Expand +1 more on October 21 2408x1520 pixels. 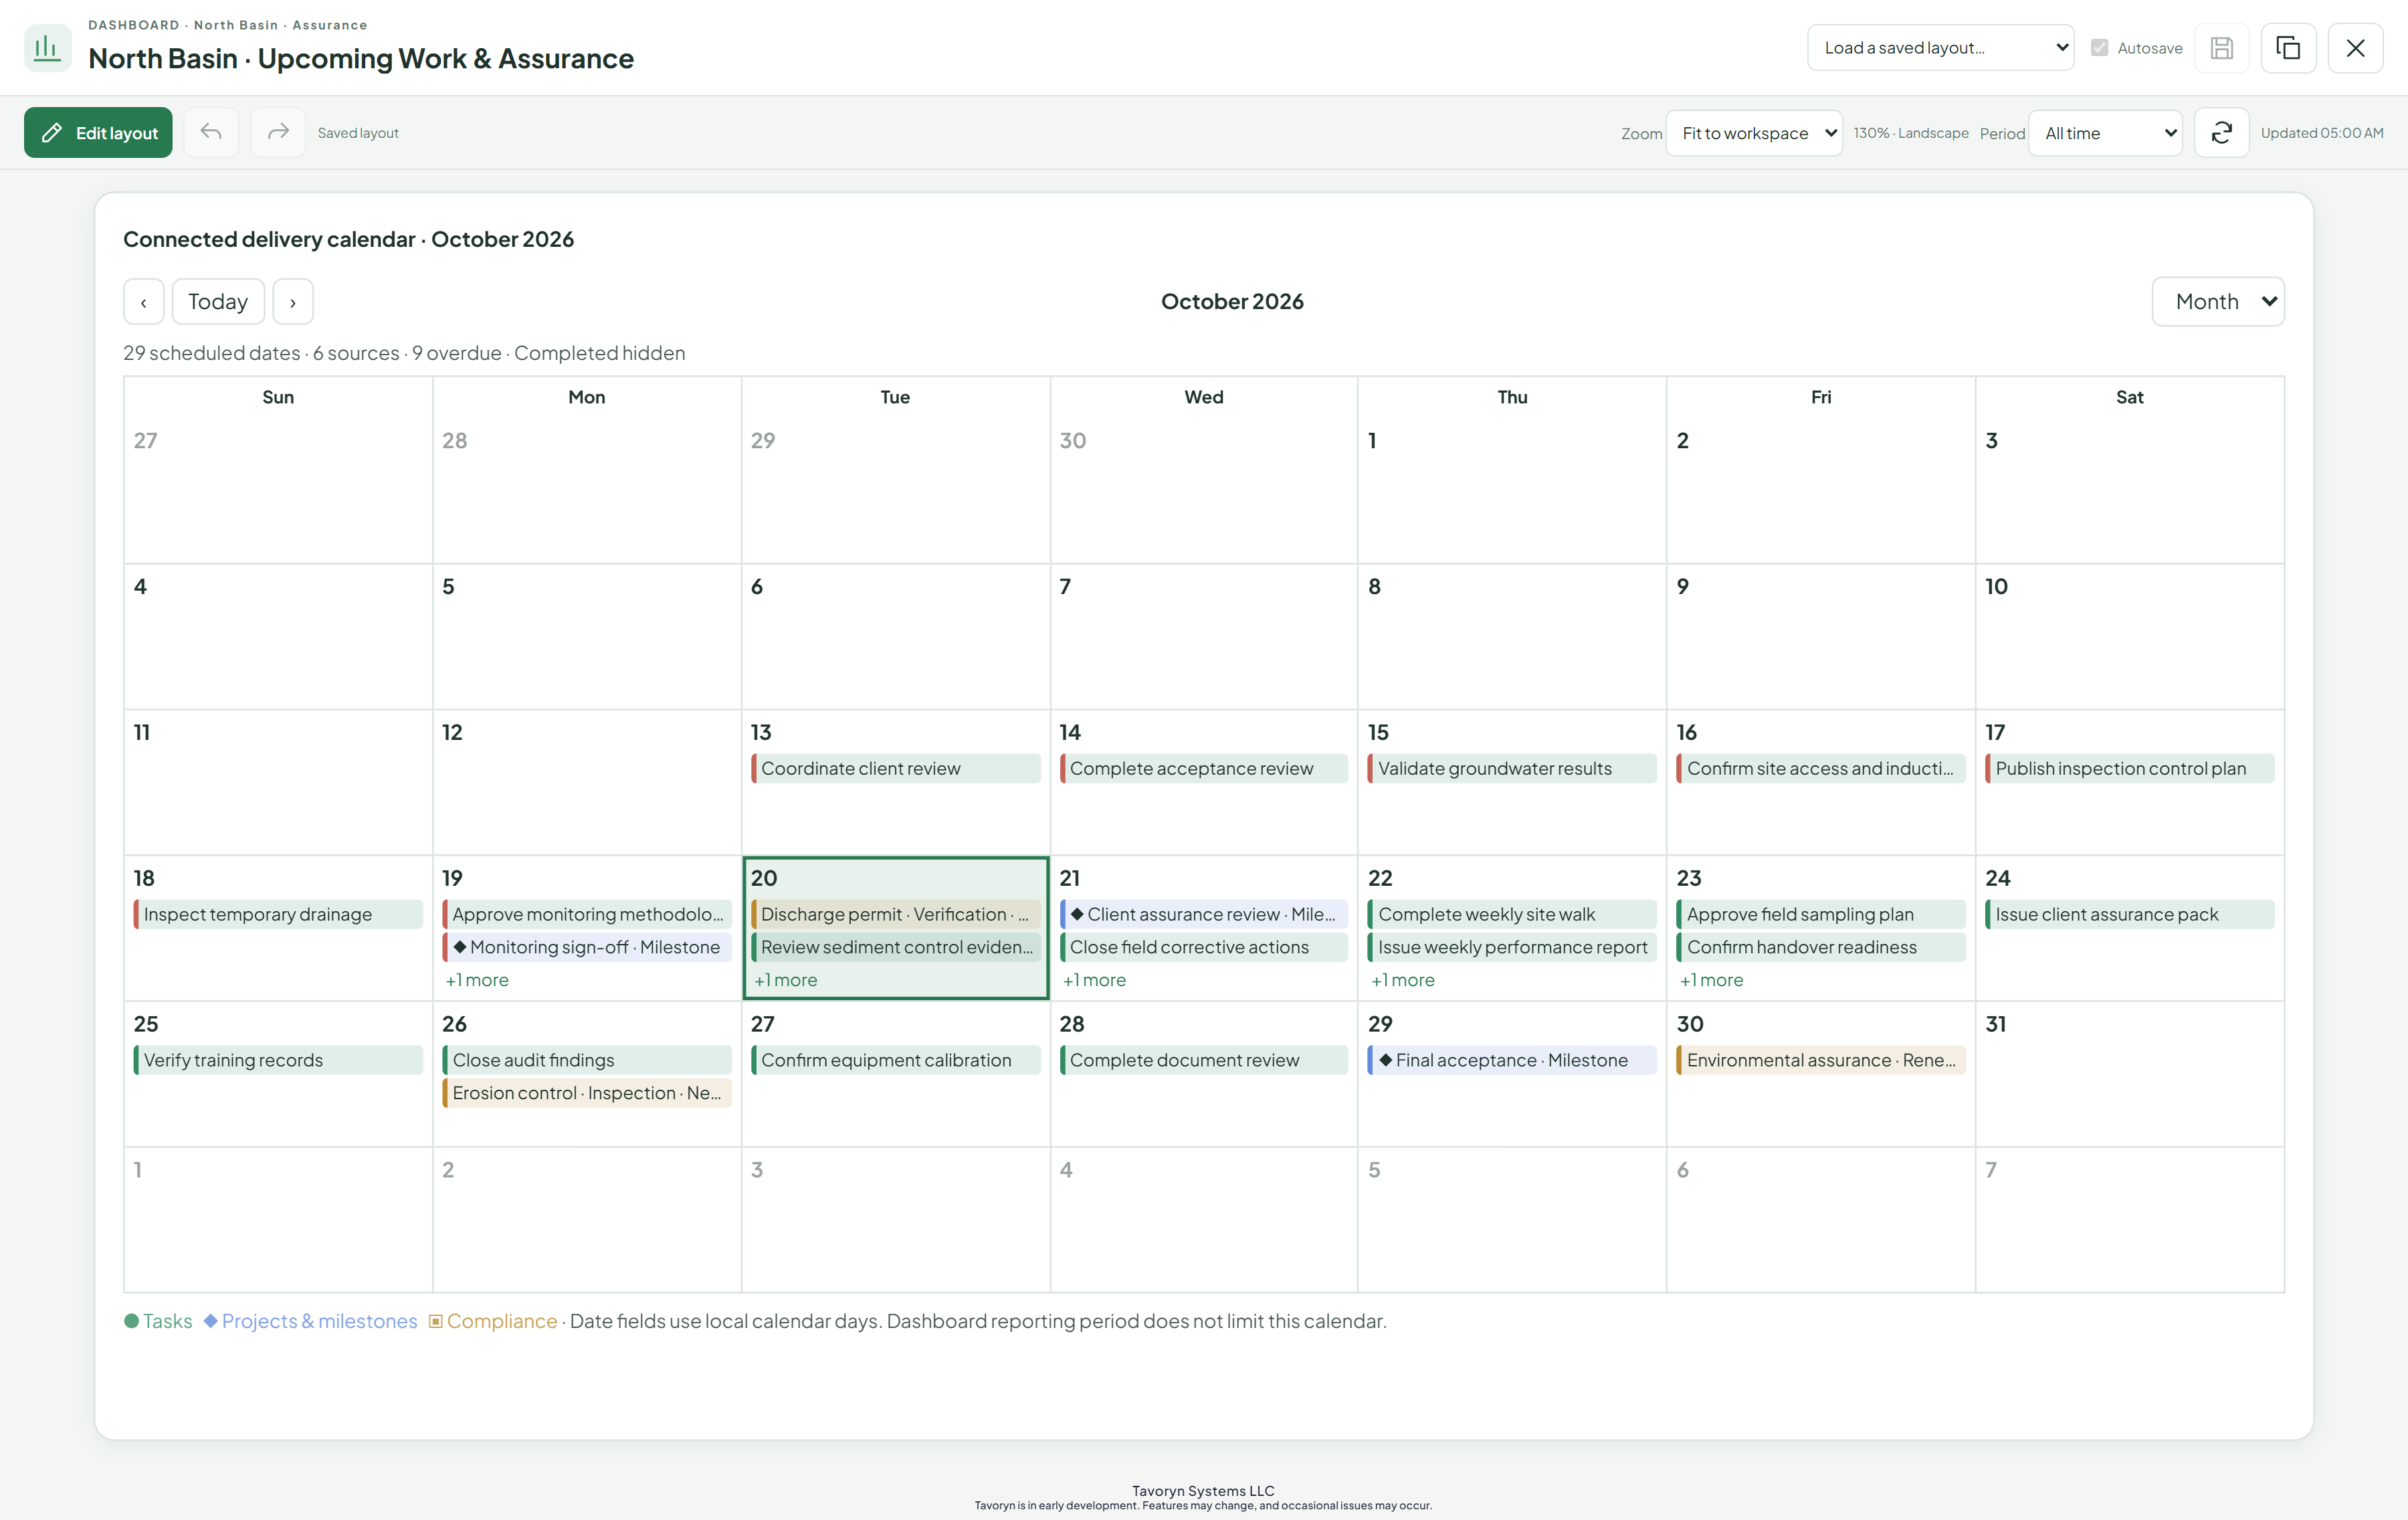tap(1094, 980)
